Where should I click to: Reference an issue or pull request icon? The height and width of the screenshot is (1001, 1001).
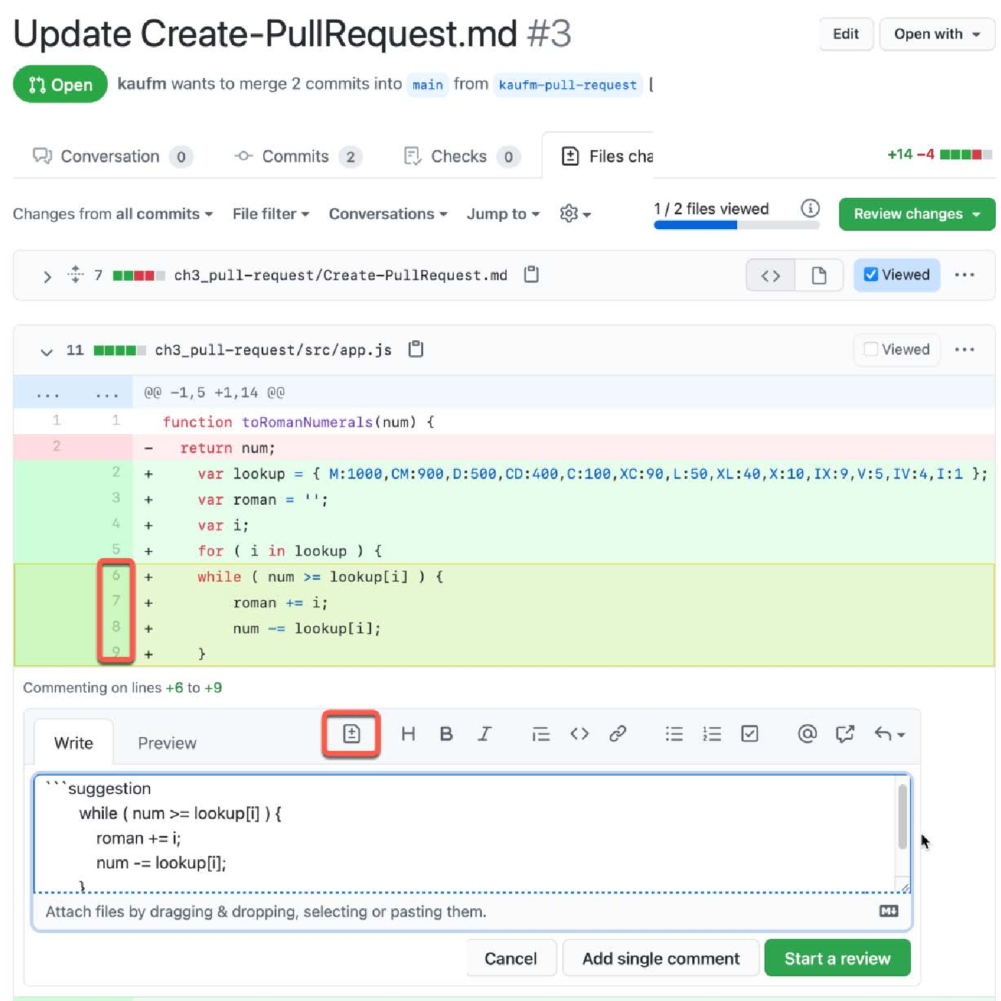click(x=845, y=734)
